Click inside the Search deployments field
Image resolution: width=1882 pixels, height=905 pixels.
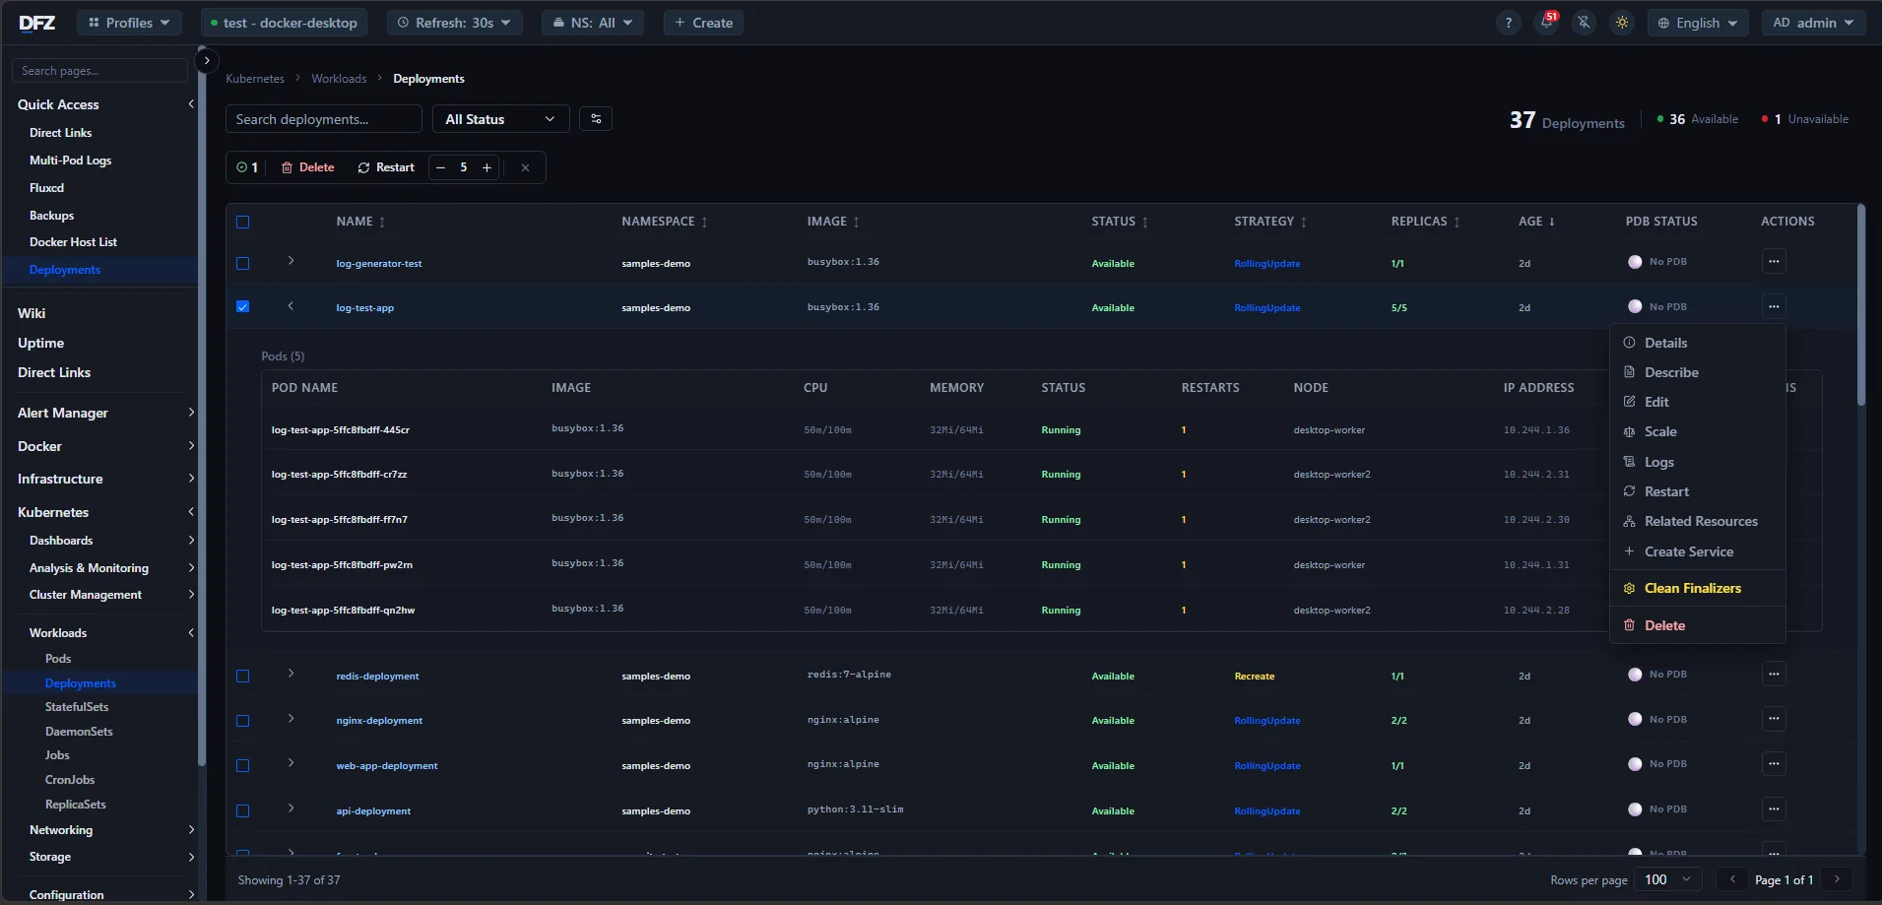(323, 118)
